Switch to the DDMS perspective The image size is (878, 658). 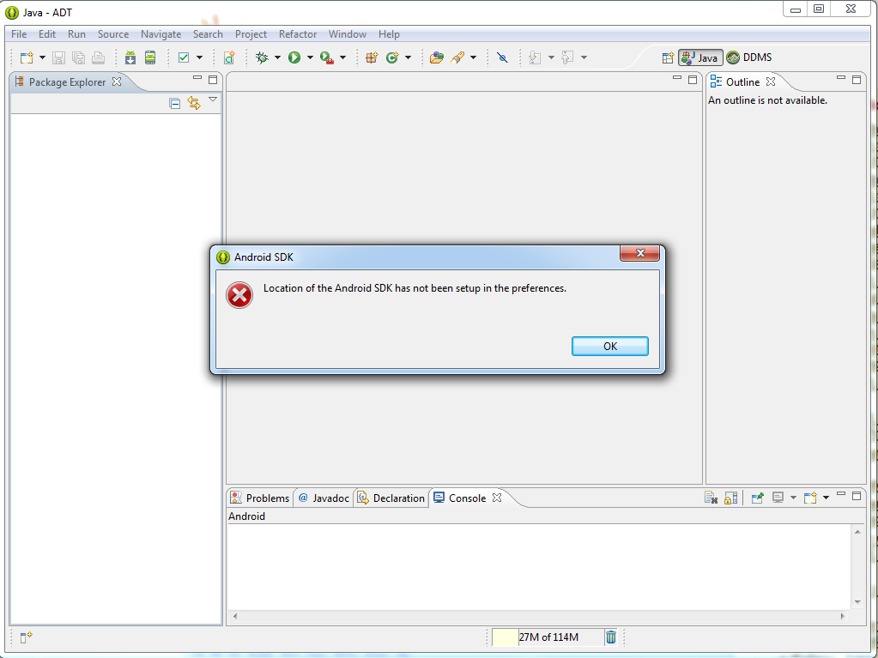[749, 57]
